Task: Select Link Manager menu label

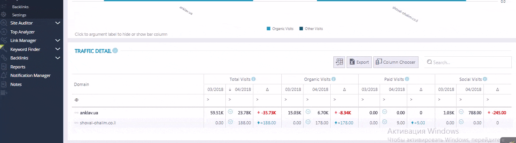Action: coord(23,40)
